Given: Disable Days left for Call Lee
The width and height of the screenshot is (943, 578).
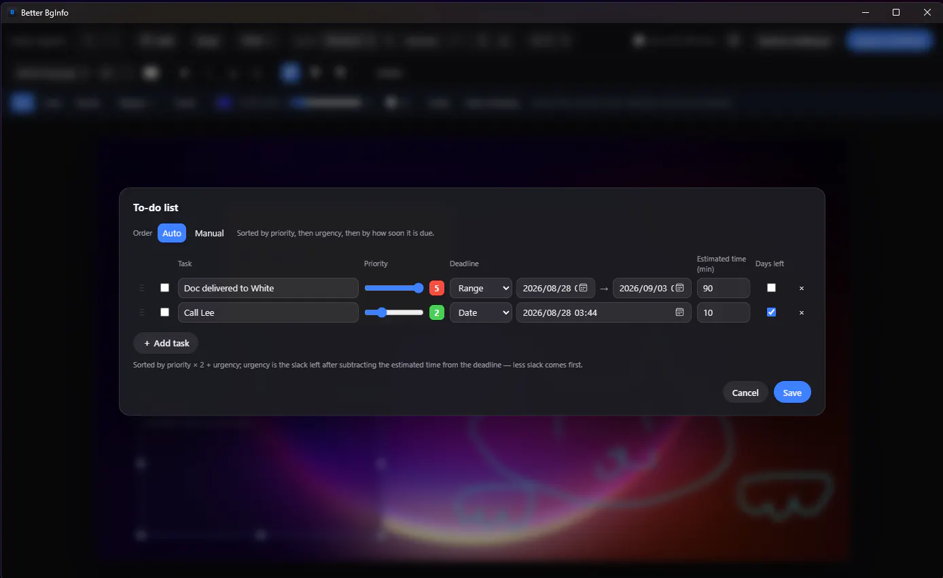Looking at the screenshot, I should pos(771,312).
